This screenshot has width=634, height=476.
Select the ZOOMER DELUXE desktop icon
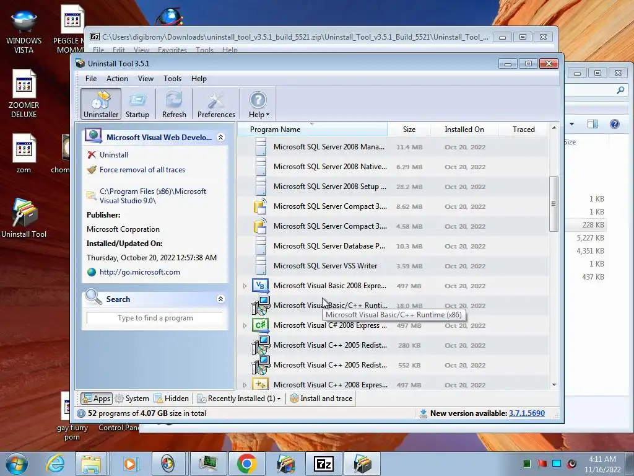(x=24, y=94)
